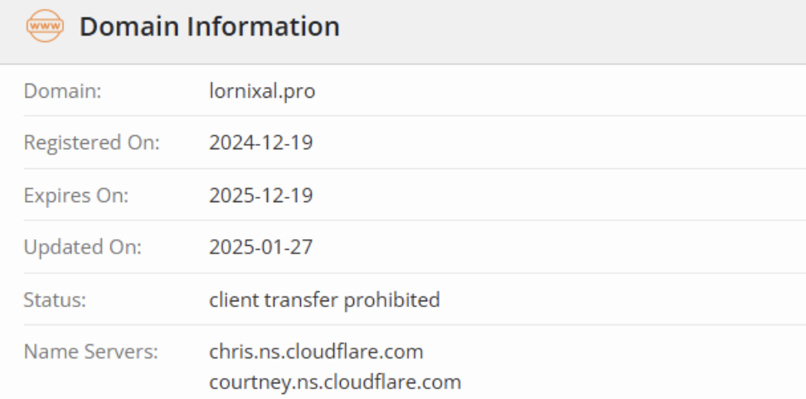This screenshot has height=399, width=806.
Task: Click the "Registered On:" label
Action: click(92, 142)
